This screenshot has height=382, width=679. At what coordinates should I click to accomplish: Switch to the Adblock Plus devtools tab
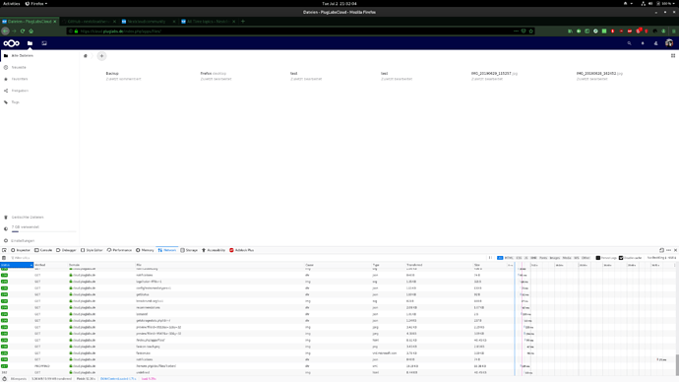click(242, 250)
